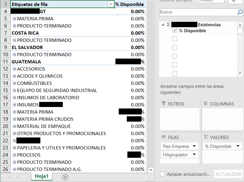244x182 pixels.
Task: Expand OTROS PRODUCTOS Y PROMOCIONALES group
Action: 14,133
